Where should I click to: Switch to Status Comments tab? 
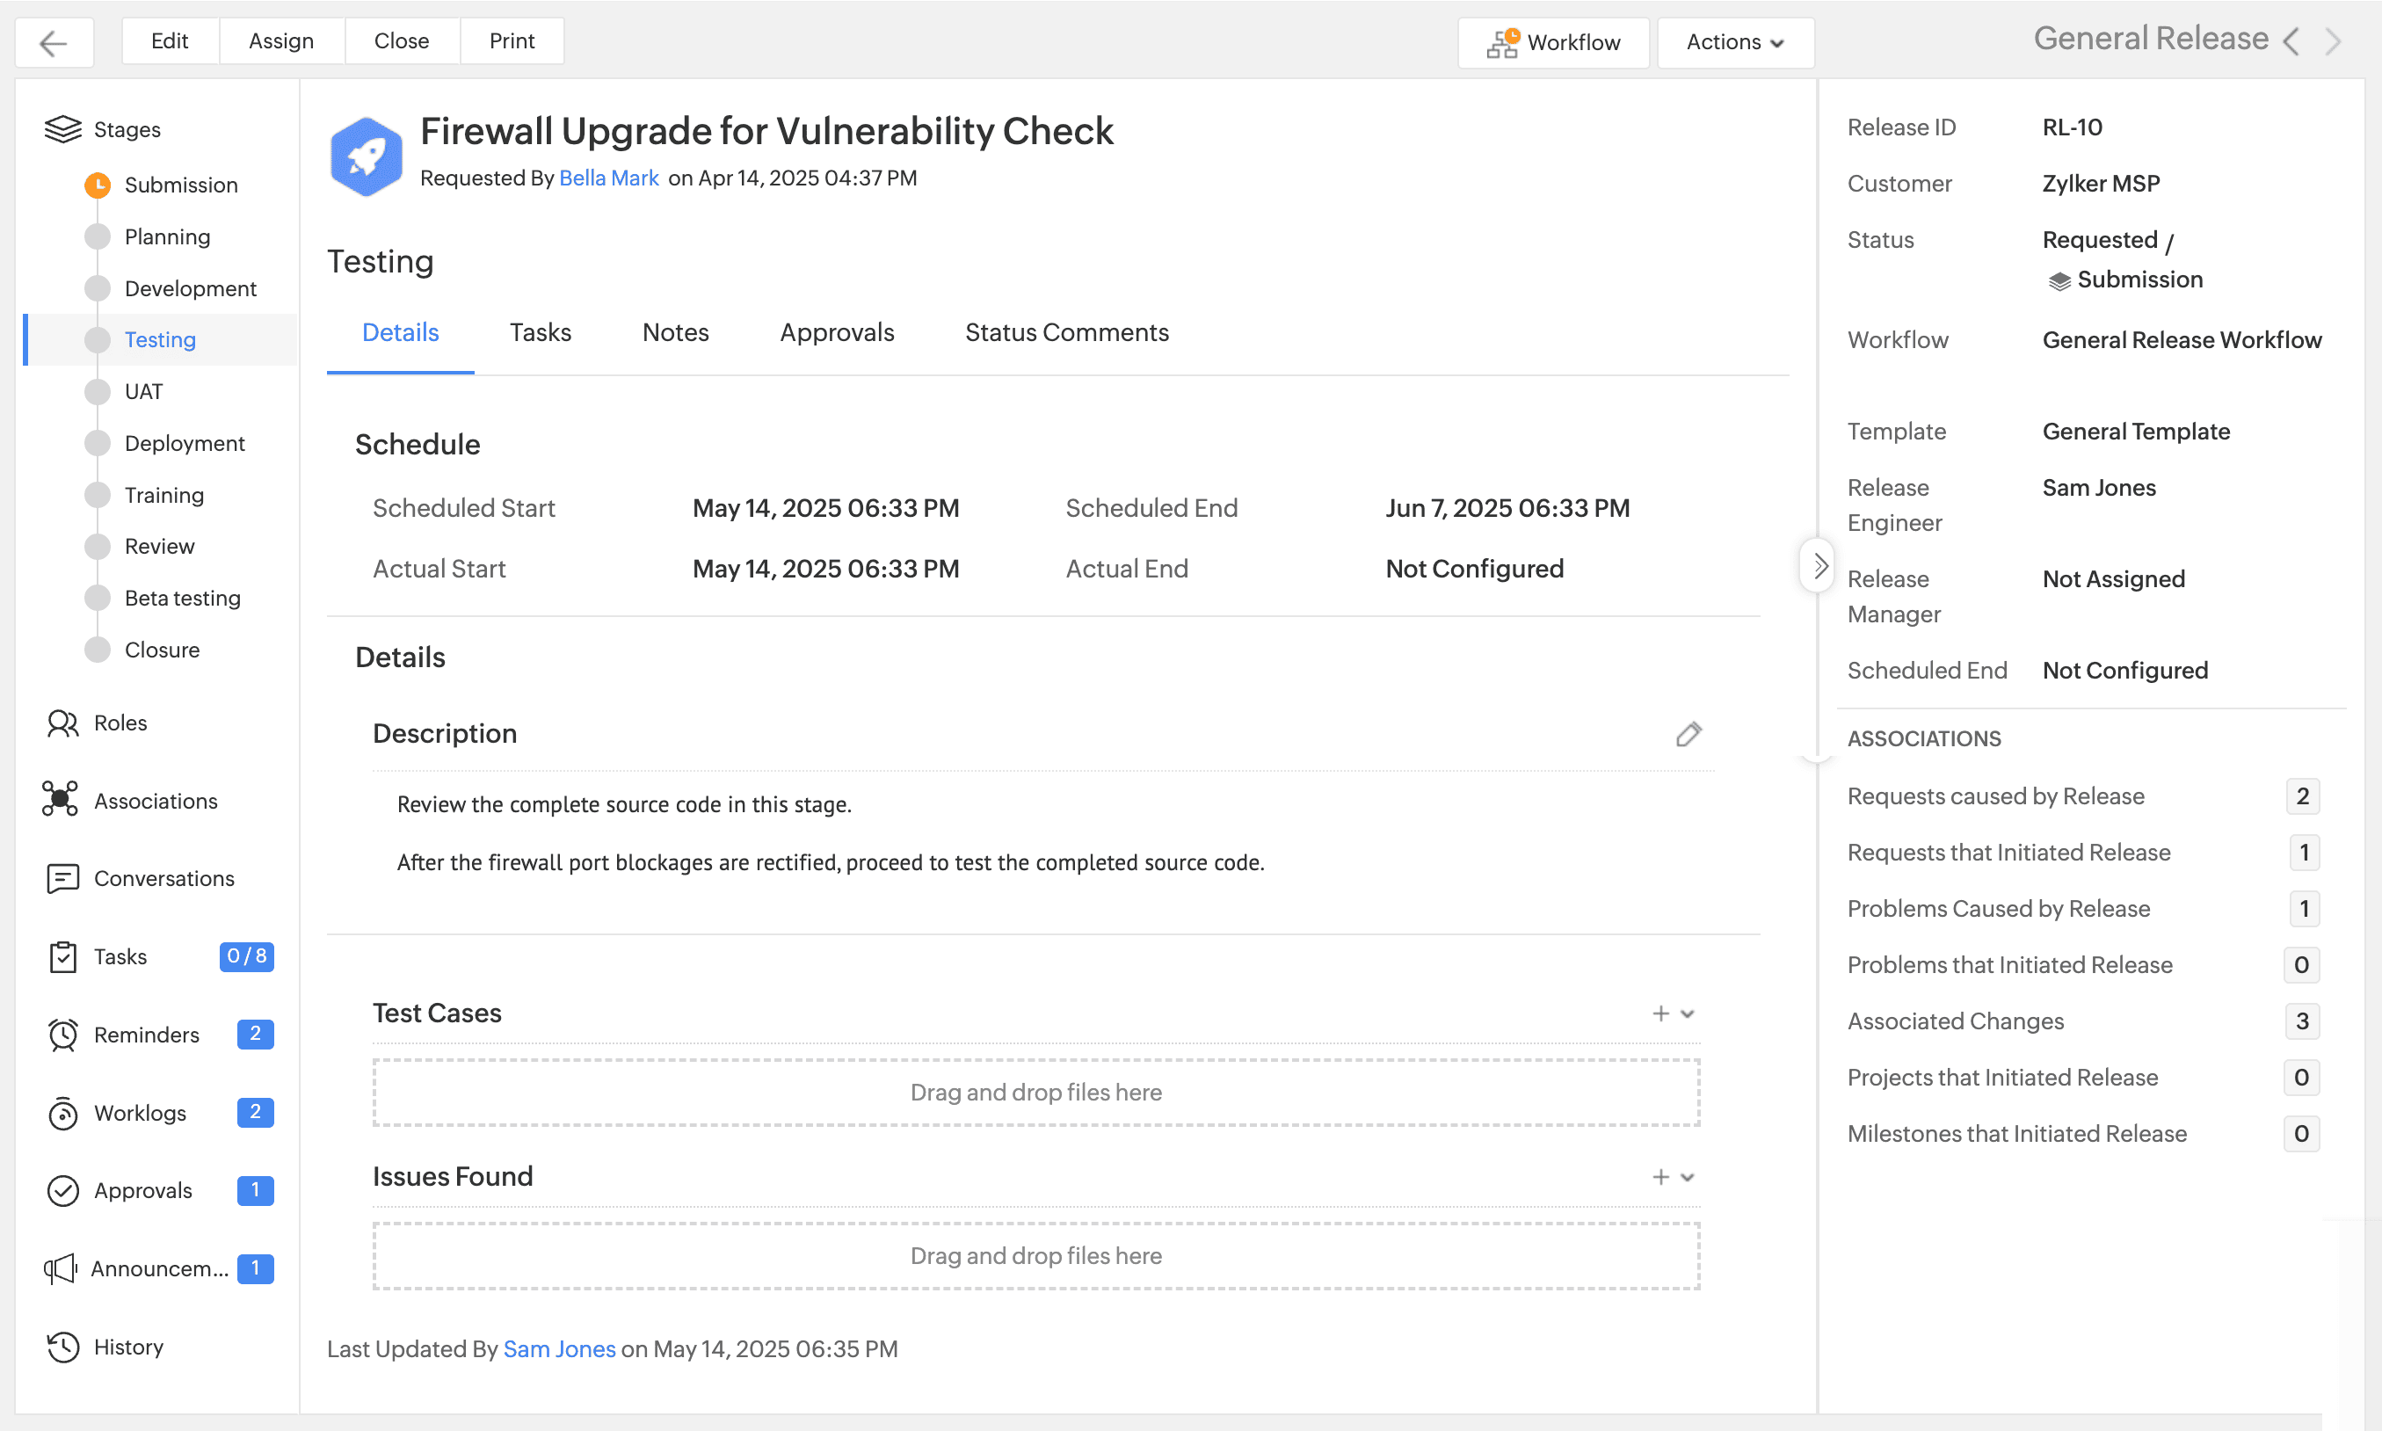click(x=1066, y=332)
